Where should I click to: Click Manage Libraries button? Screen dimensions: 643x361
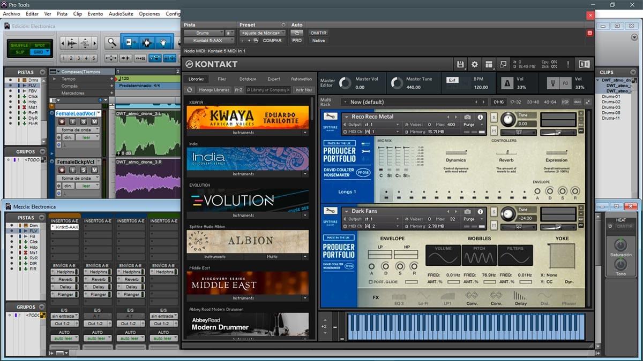(214, 90)
